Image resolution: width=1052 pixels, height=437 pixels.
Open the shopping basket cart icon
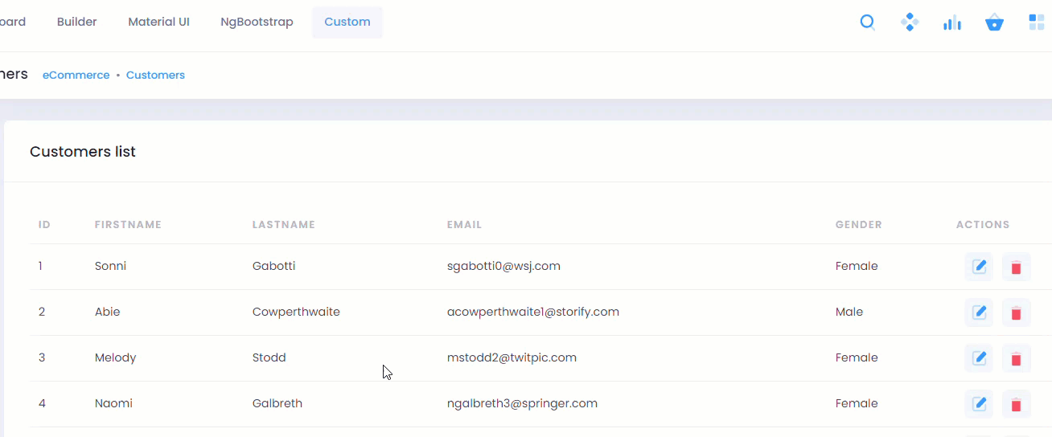pyautogui.click(x=994, y=22)
